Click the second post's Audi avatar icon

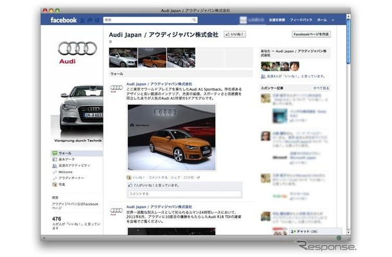point(116,211)
